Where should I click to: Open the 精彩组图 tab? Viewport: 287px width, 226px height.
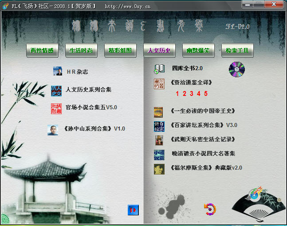point(120,51)
